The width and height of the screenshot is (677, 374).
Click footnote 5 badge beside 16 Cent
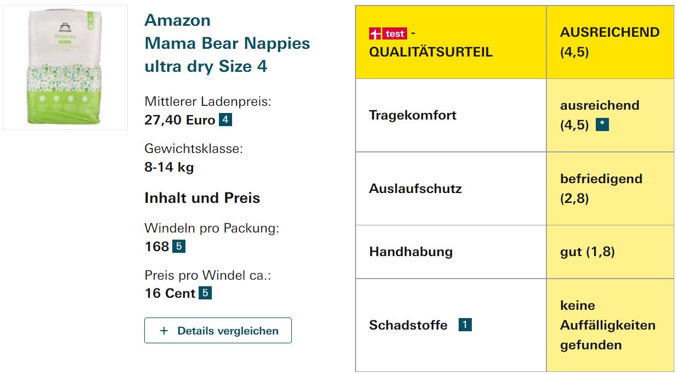[205, 293]
